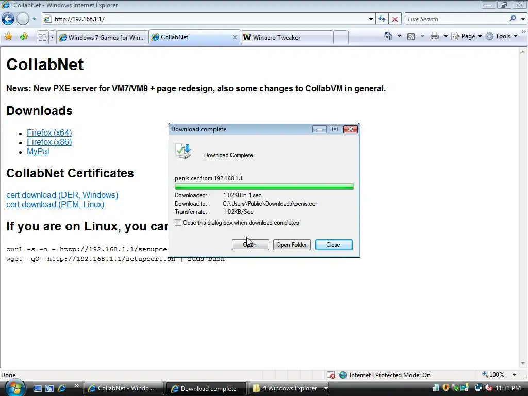Click the 100% zoom level button

[x=493, y=375]
